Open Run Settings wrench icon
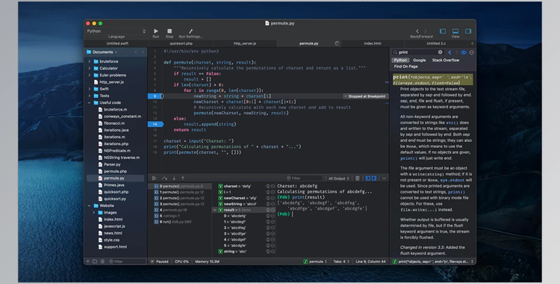Viewport: 560px width, 284px height. tap(190, 31)
